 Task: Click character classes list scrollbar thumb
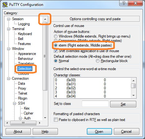click(x=133, y=86)
